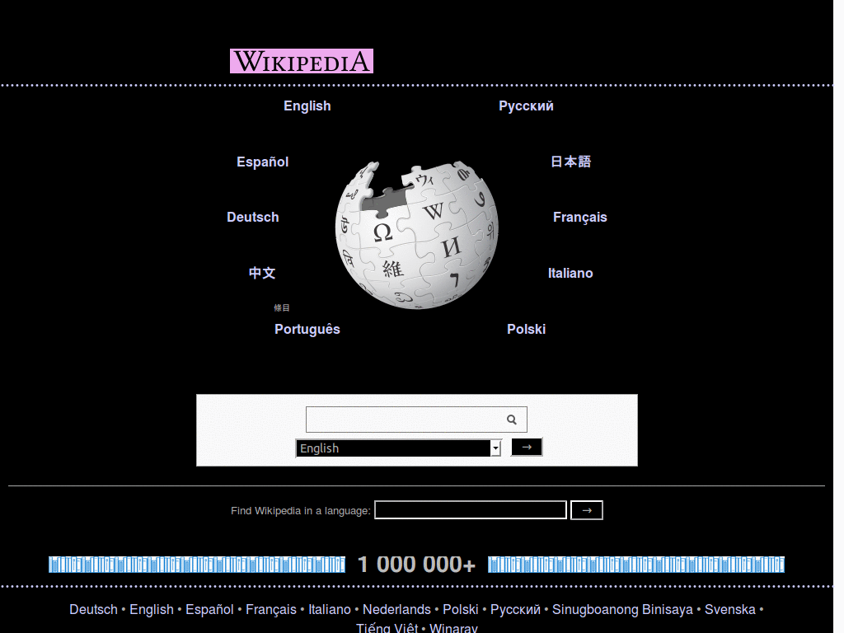The height and width of the screenshot is (633, 844).
Task: Open Polski in the bottom language list
Action: tap(461, 609)
